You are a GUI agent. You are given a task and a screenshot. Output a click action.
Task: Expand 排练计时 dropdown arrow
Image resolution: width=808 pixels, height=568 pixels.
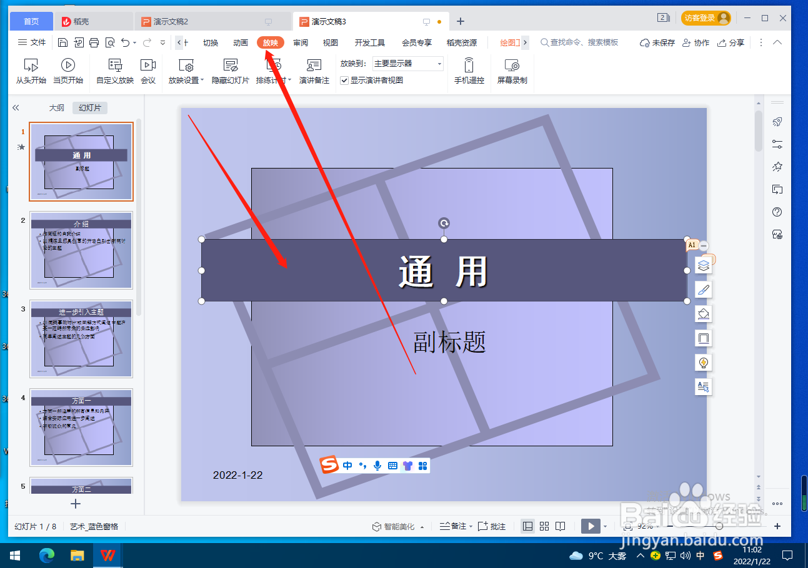pos(290,80)
